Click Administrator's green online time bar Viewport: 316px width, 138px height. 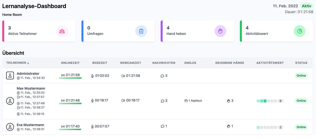coord(70,78)
